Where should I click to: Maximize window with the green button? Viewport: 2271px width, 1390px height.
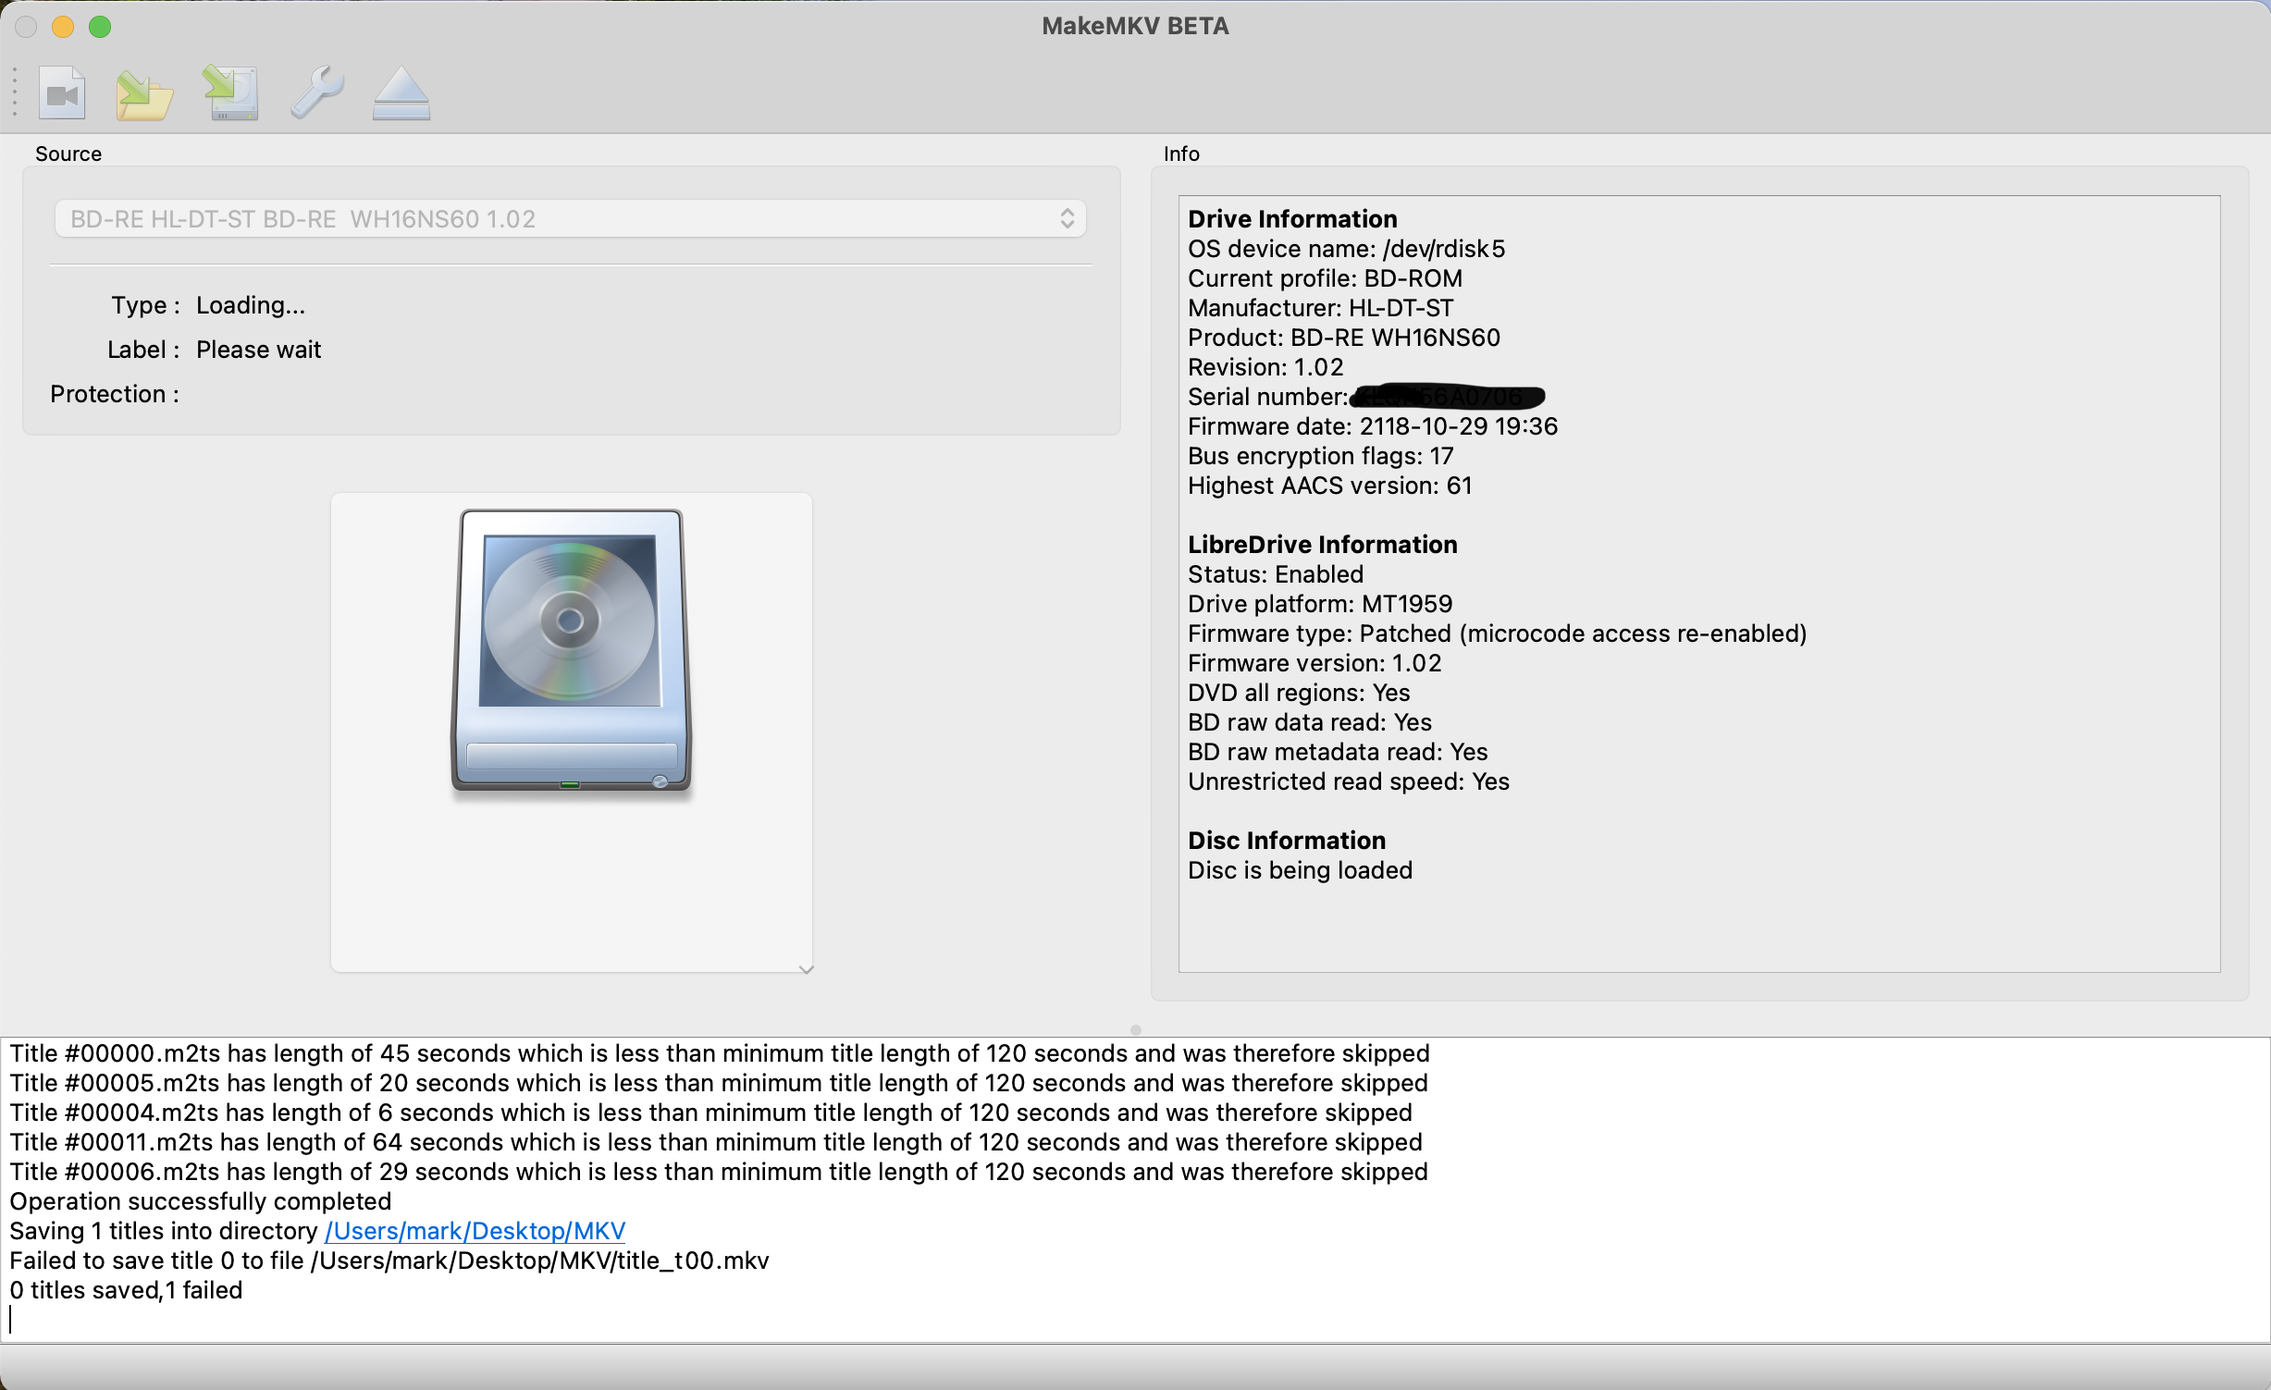pyautogui.click(x=100, y=27)
